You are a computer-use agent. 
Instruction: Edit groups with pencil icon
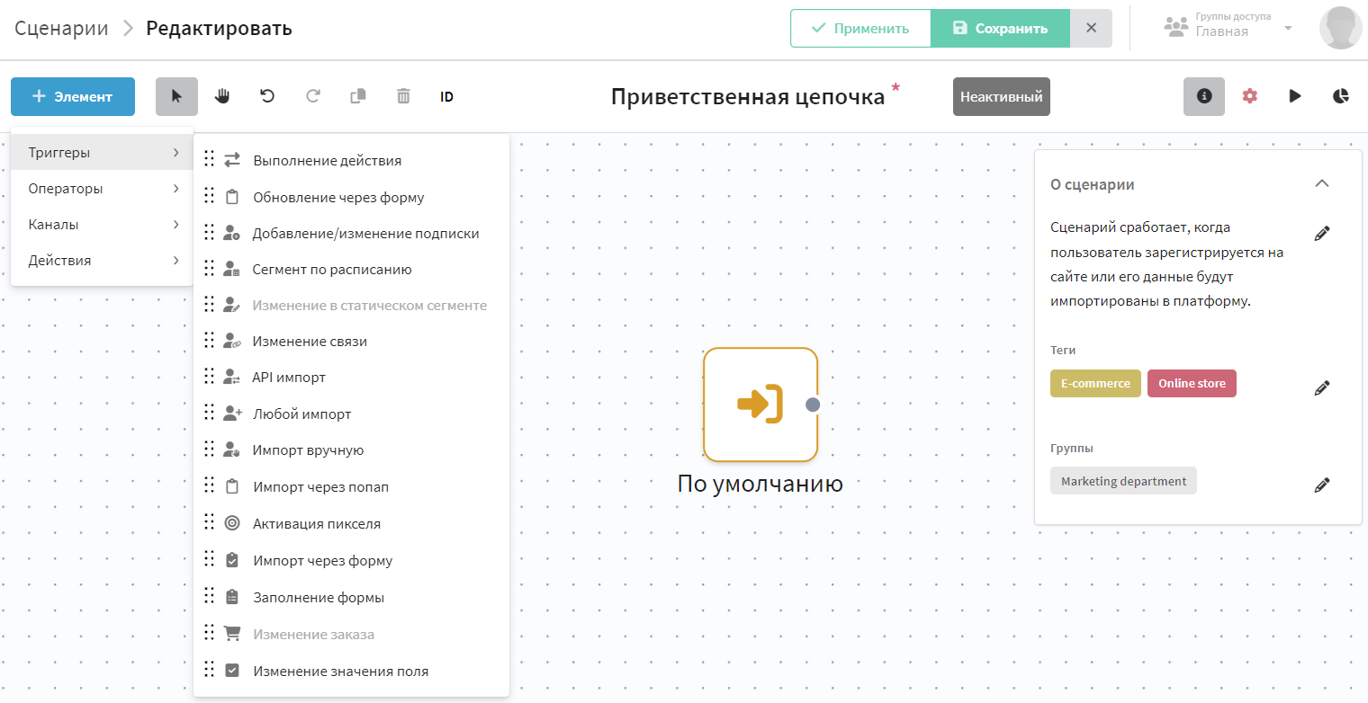click(x=1321, y=485)
